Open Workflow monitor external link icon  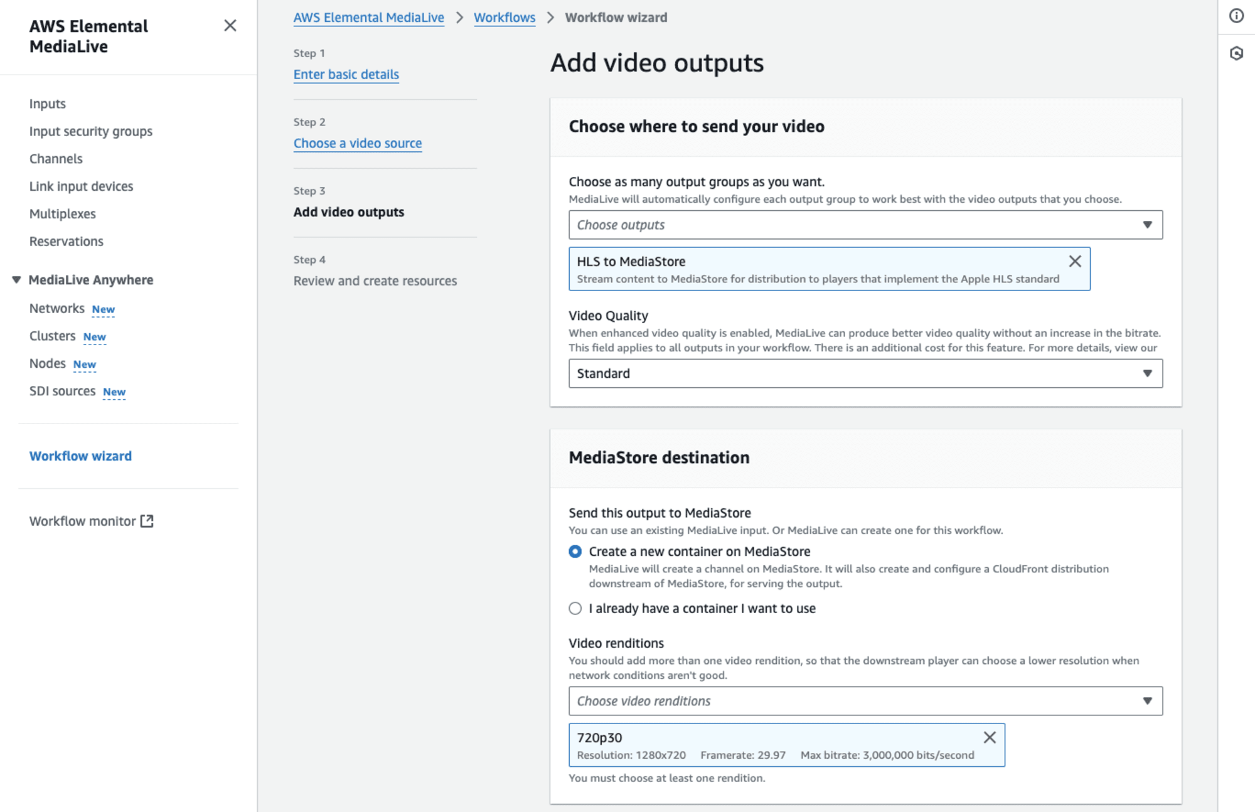click(147, 521)
